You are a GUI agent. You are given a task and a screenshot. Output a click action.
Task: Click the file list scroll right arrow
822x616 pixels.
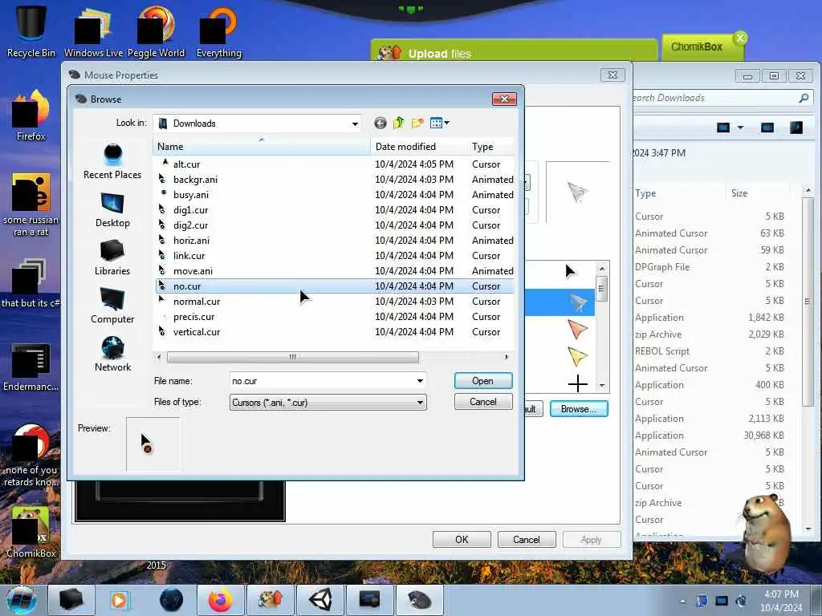pos(507,357)
